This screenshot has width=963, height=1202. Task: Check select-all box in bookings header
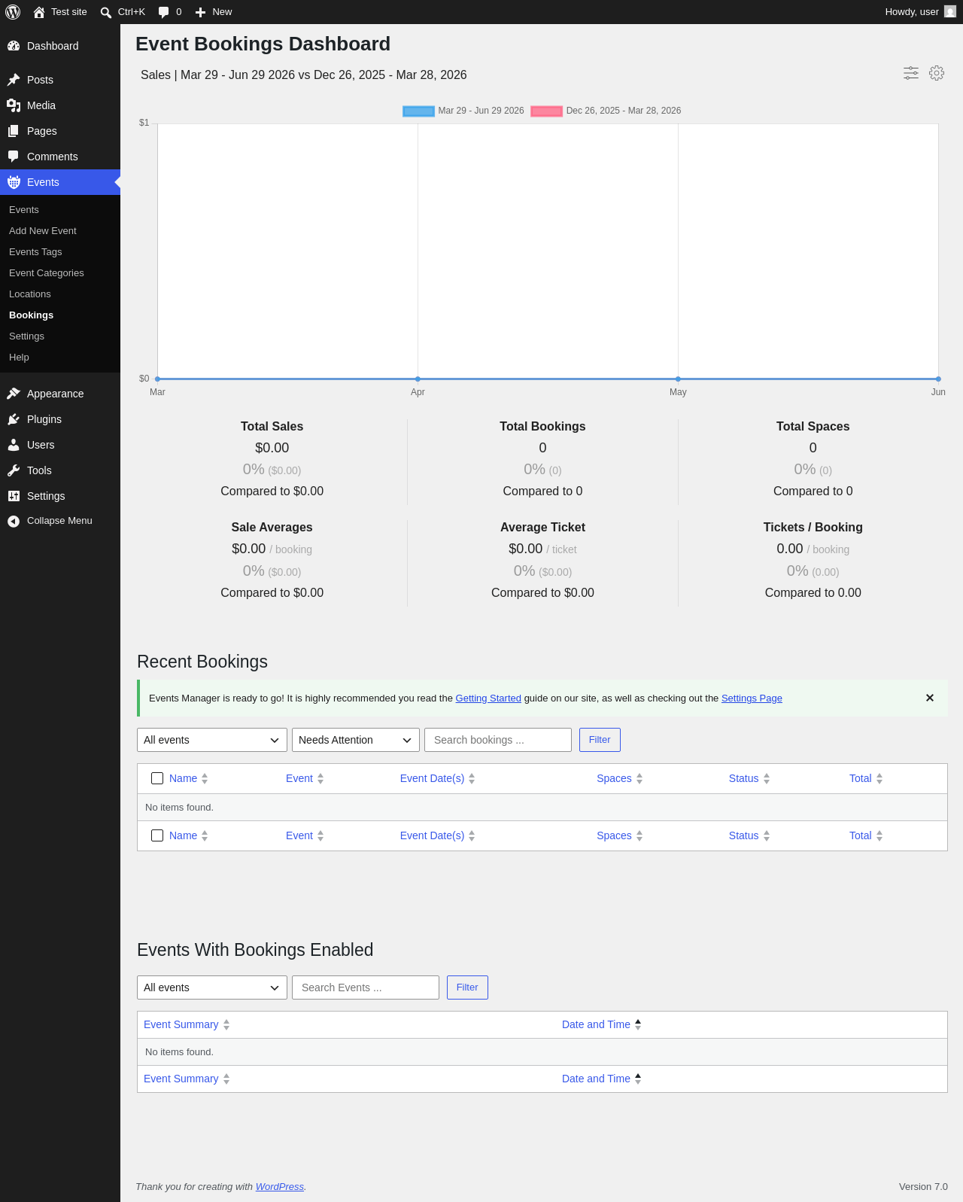click(157, 778)
